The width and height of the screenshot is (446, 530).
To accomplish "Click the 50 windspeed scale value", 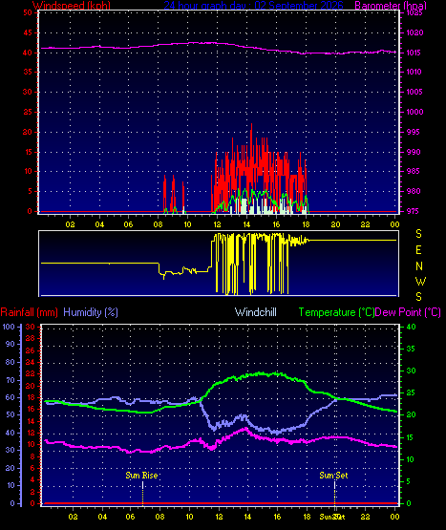I will [28, 12].
